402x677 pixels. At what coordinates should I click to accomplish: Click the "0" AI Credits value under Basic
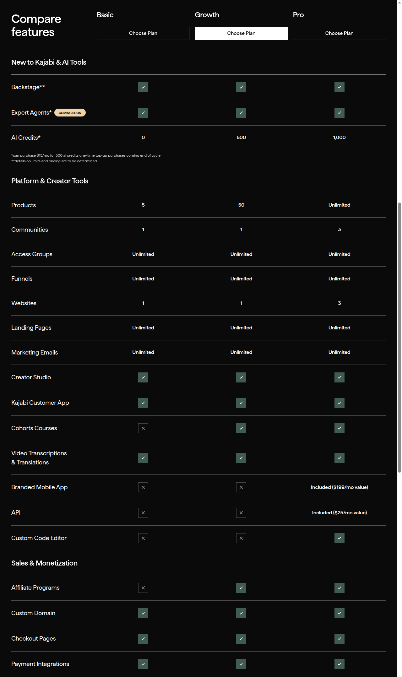pyautogui.click(x=143, y=138)
